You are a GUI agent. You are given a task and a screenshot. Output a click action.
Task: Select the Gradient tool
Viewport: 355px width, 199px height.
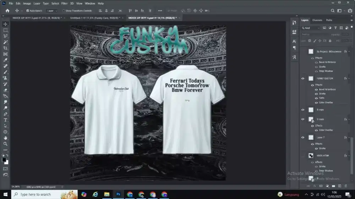point(5,96)
